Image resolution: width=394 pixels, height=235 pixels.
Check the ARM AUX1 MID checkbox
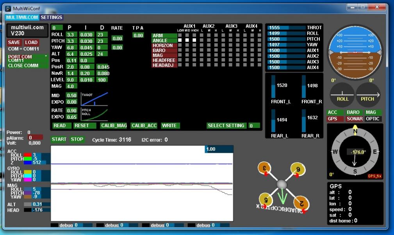tap(187, 35)
